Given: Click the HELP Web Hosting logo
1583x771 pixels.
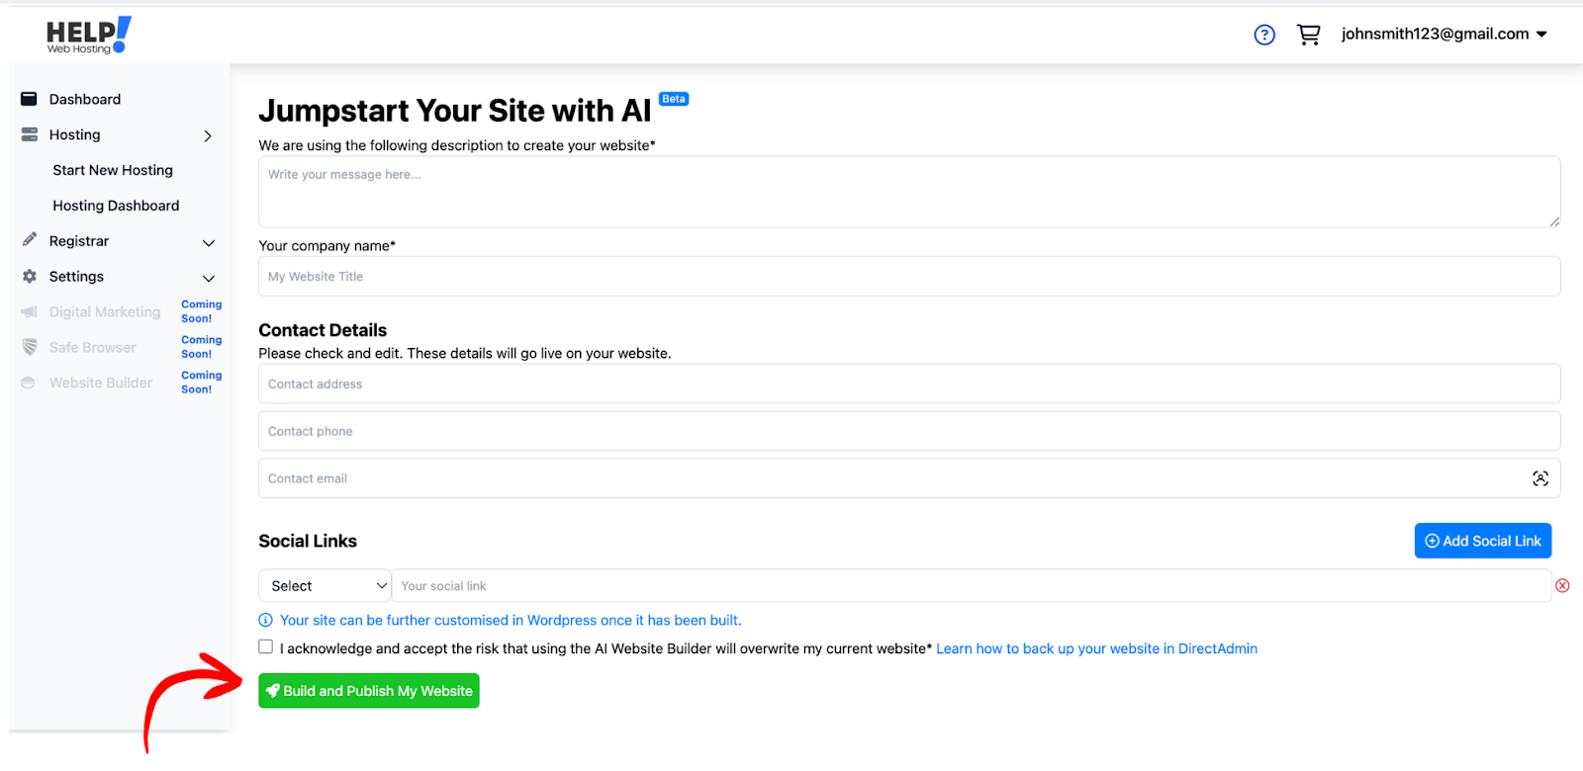Looking at the screenshot, I should click(88, 36).
